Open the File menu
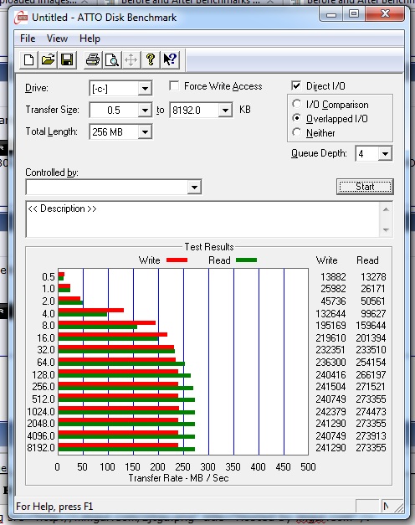 (28, 39)
